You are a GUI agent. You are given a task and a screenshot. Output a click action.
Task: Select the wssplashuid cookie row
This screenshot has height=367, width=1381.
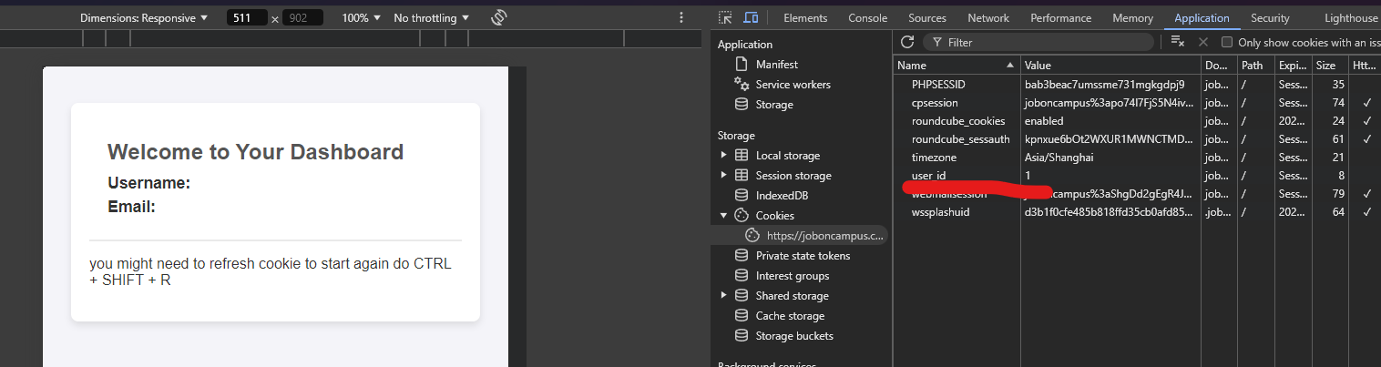[x=1137, y=212]
